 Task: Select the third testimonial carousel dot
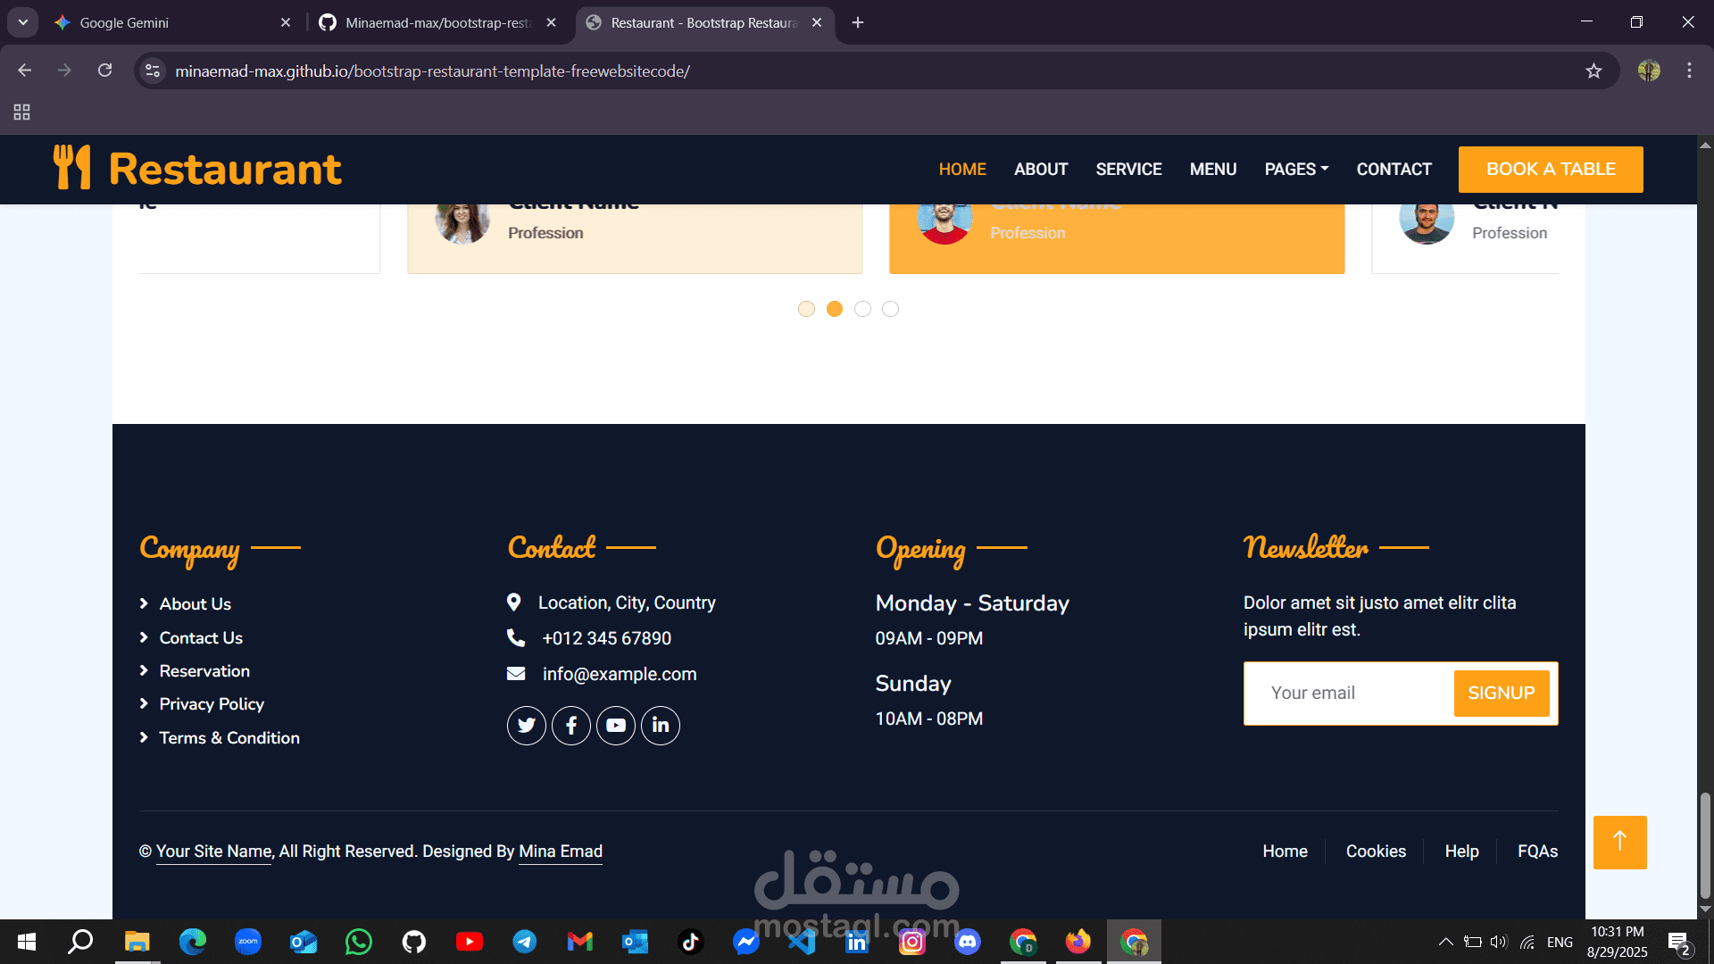click(x=862, y=309)
